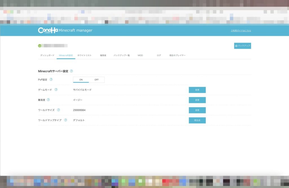The width and height of the screenshot is (289, 188).
Task: Click the ConoHa logo in header
Action: pos(48,30)
